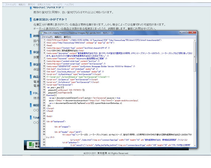Click the link href ./css/style.css source line
This screenshot has width=211, height=168.
click(72, 69)
